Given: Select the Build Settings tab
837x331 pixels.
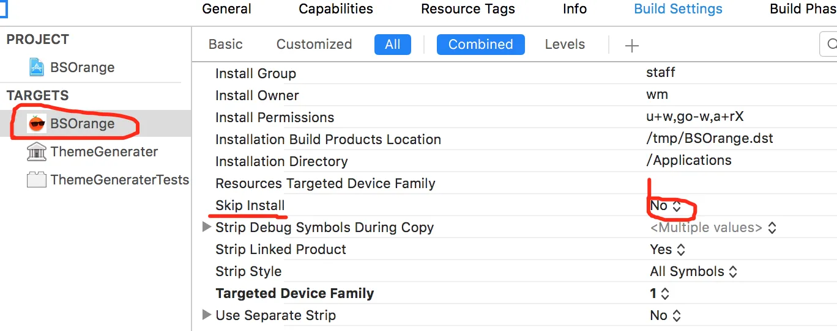Looking at the screenshot, I should (x=678, y=9).
